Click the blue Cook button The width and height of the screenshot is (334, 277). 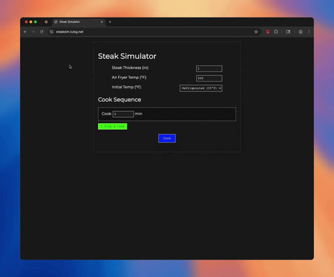(x=167, y=138)
